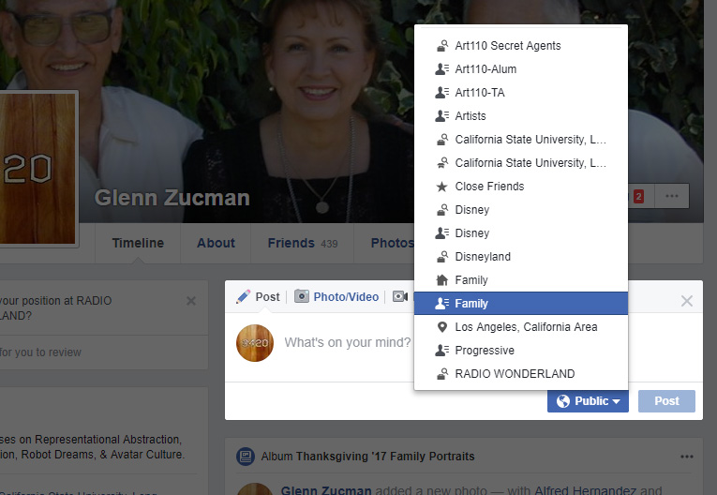
Task: Select Family option with house icon
Action: 521,280
